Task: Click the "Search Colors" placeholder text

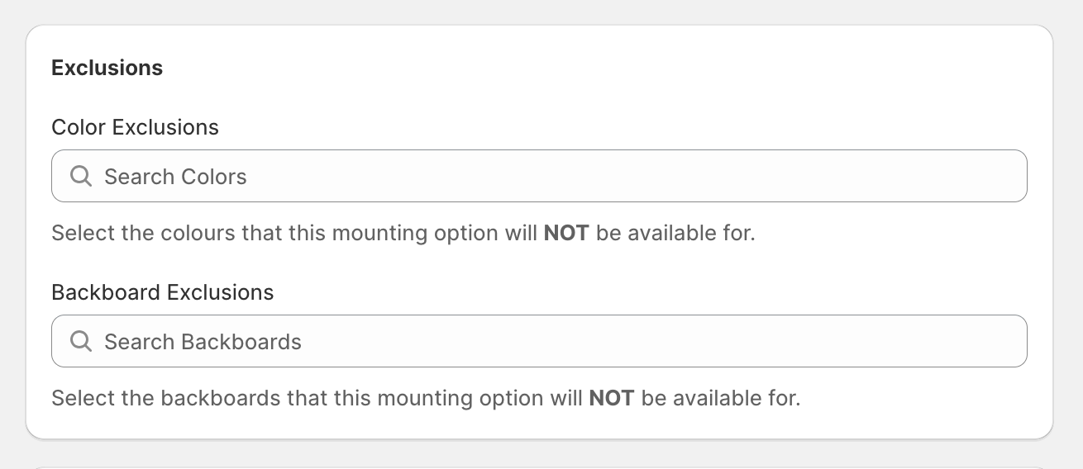Action: pyautogui.click(x=175, y=177)
